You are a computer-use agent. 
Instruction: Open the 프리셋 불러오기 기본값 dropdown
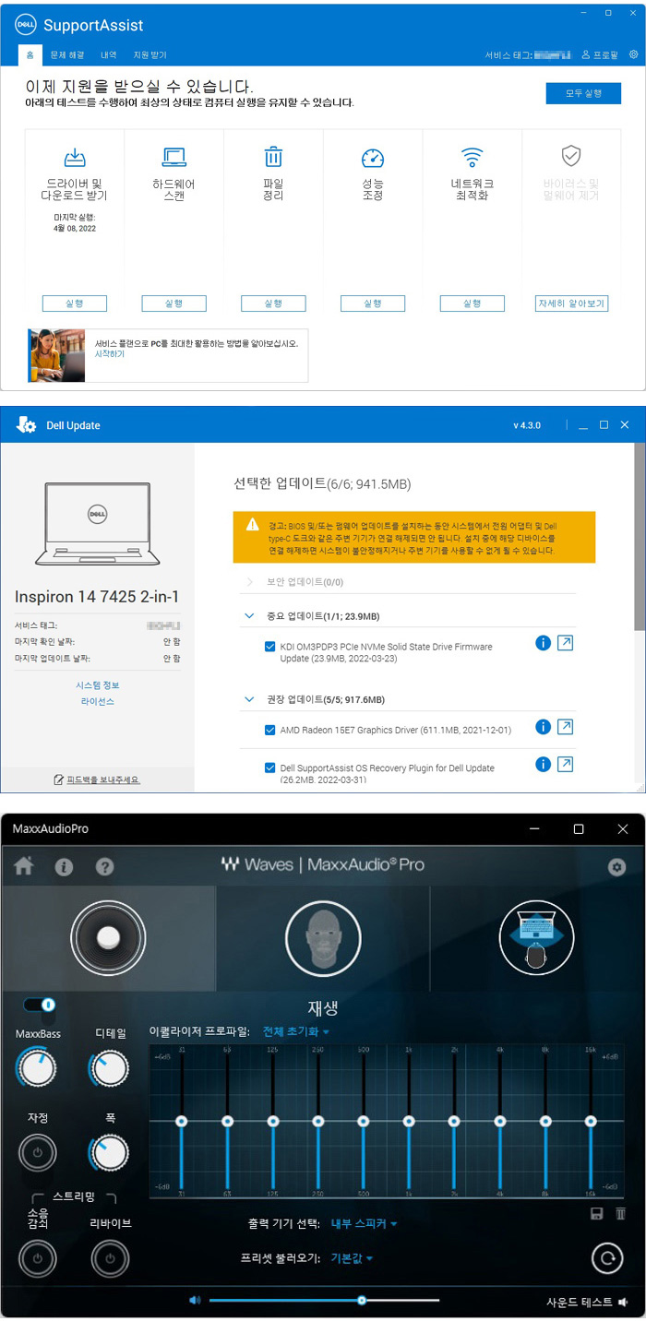[352, 1257]
